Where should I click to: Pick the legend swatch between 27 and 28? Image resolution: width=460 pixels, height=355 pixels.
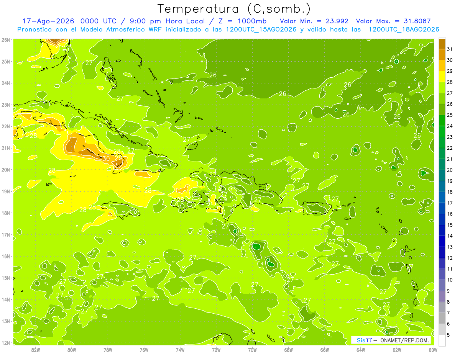click(x=442, y=87)
